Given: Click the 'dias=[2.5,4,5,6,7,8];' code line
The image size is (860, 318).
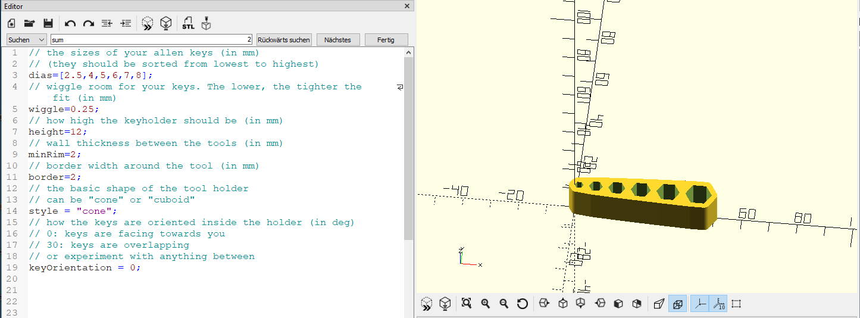Looking at the screenshot, I should pyautogui.click(x=90, y=76).
